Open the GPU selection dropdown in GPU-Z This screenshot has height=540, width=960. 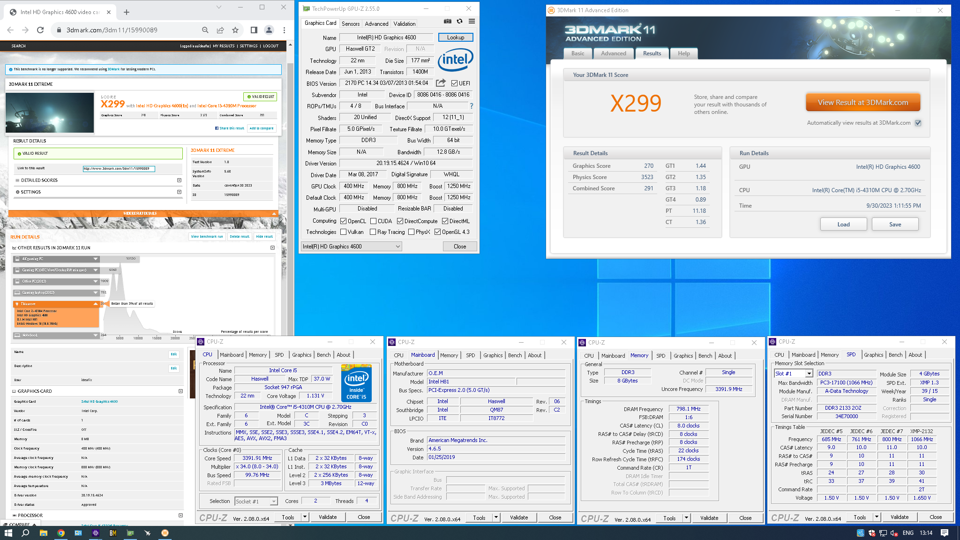(x=351, y=247)
